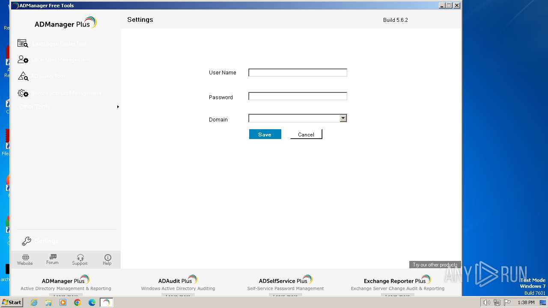Viewport: 548px width, 308px height.
Task: Click the Build 5.6.2 version text
Action: [x=396, y=20]
